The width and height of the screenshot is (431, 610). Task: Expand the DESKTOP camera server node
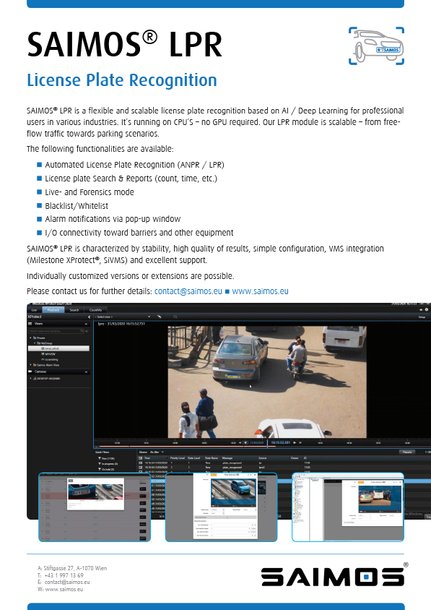coord(31,378)
